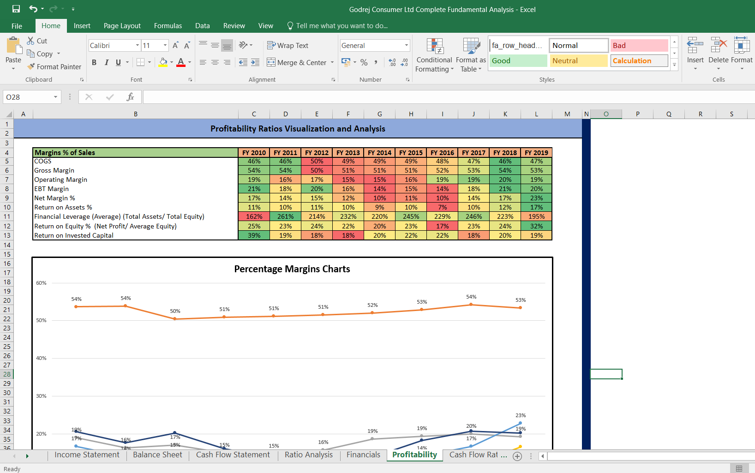The height and width of the screenshot is (473, 755).
Task: Increase decimal places
Action: click(392, 62)
